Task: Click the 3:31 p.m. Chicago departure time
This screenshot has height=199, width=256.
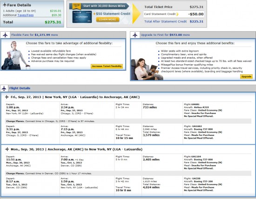Action: (13, 129)
